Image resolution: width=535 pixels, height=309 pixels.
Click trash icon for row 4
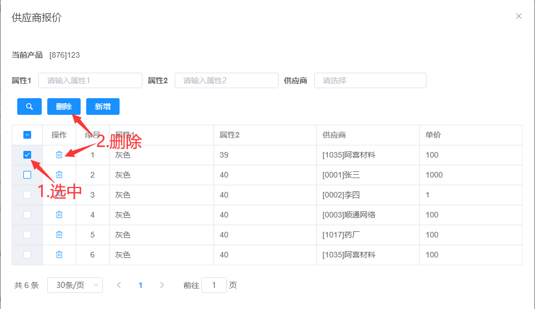(x=59, y=215)
